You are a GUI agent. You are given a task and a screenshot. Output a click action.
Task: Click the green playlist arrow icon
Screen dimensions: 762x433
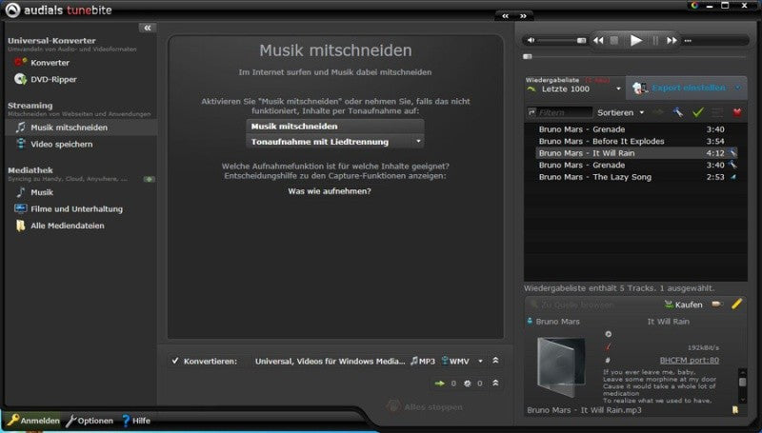click(531, 89)
